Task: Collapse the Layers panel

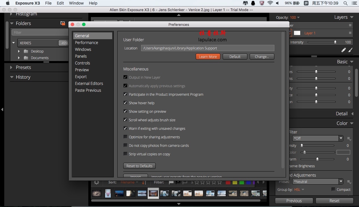Action: tap(352, 17)
